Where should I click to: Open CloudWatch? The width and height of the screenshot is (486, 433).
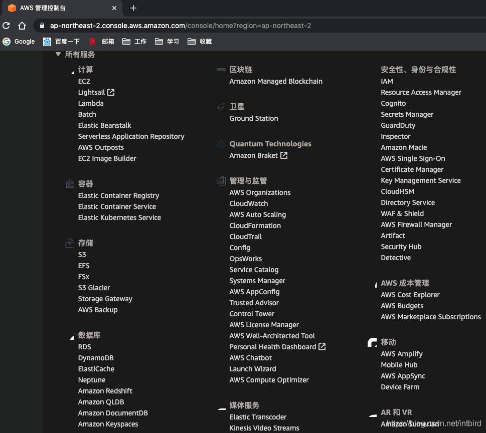click(x=249, y=203)
